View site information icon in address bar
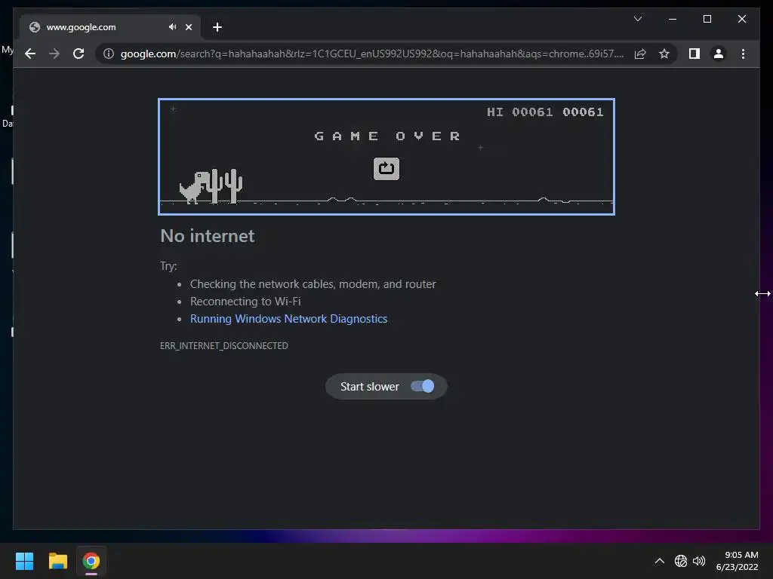The height and width of the screenshot is (579, 773). (x=109, y=54)
